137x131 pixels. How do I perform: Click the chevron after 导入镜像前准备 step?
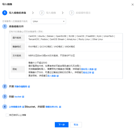coord(33,13)
